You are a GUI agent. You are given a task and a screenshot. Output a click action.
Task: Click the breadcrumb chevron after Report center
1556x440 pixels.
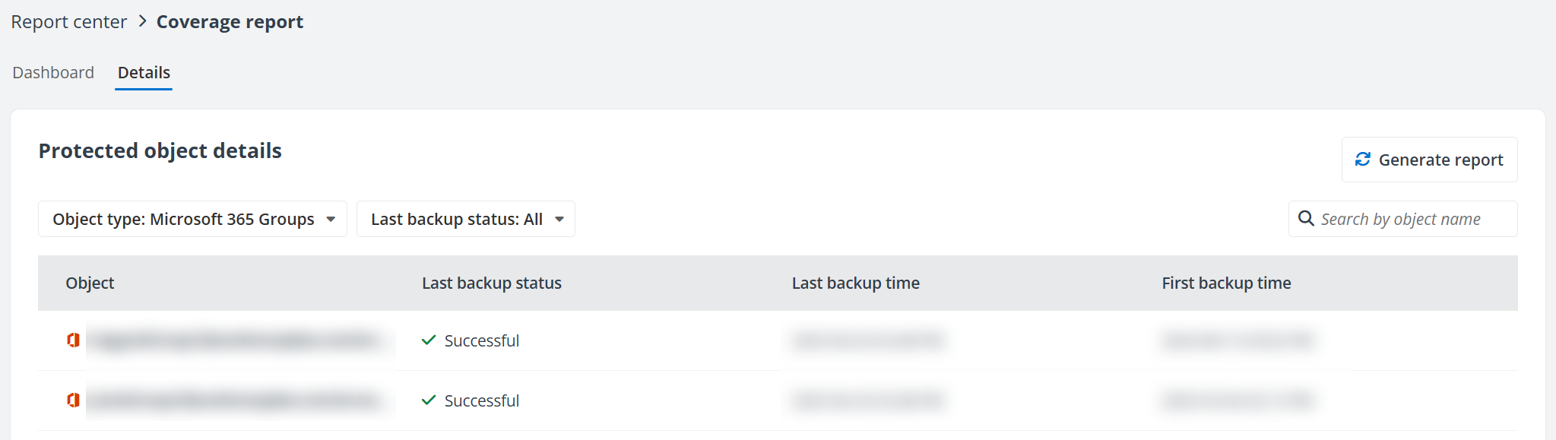(x=142, y=21)
